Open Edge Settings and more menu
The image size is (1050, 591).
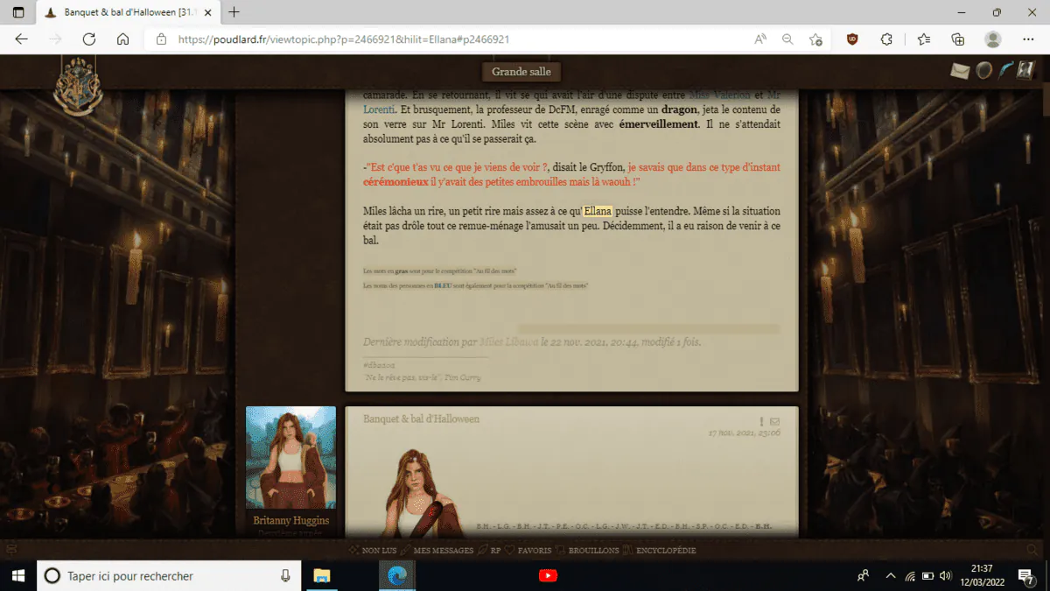(x=1028, y=39)
